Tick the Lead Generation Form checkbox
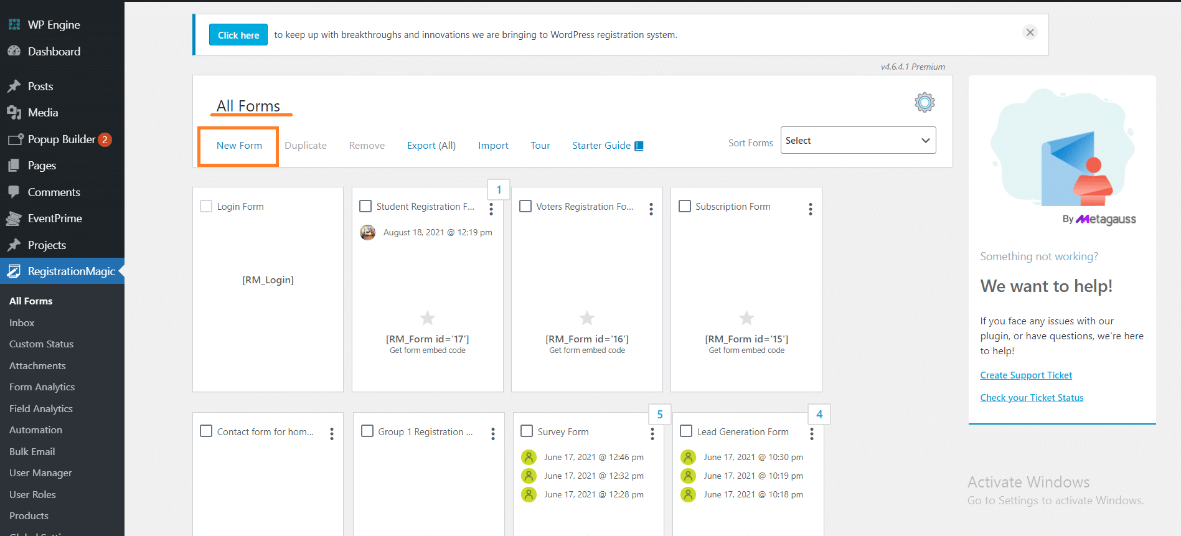 686,431
